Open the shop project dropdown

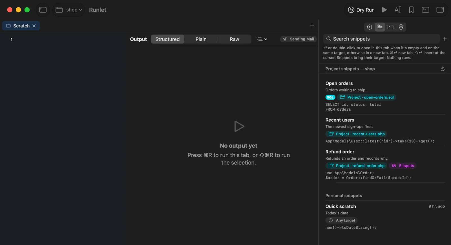tap(68, 10)
